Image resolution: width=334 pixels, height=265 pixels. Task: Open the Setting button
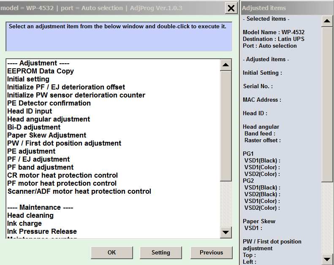[x=161, y=253]
